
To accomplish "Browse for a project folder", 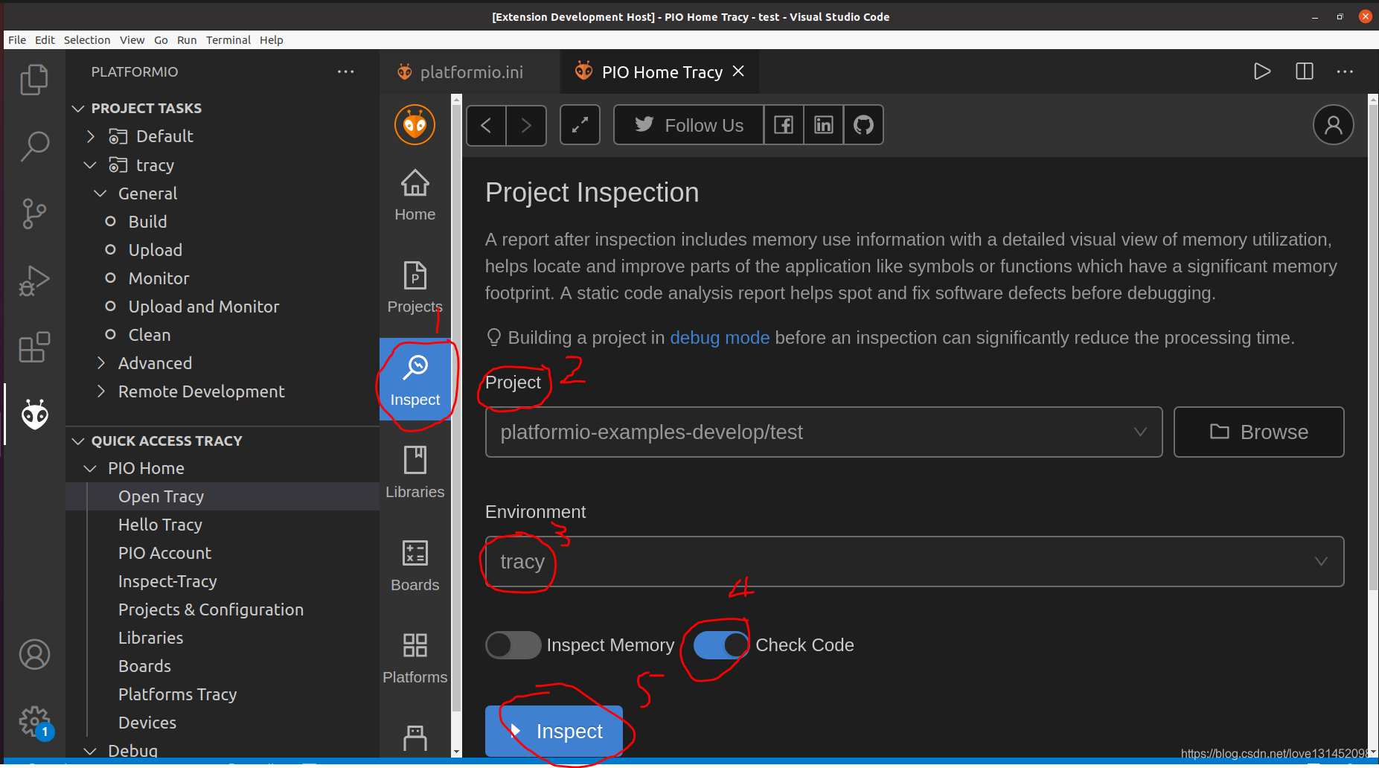I will (x=1258, y=432).
